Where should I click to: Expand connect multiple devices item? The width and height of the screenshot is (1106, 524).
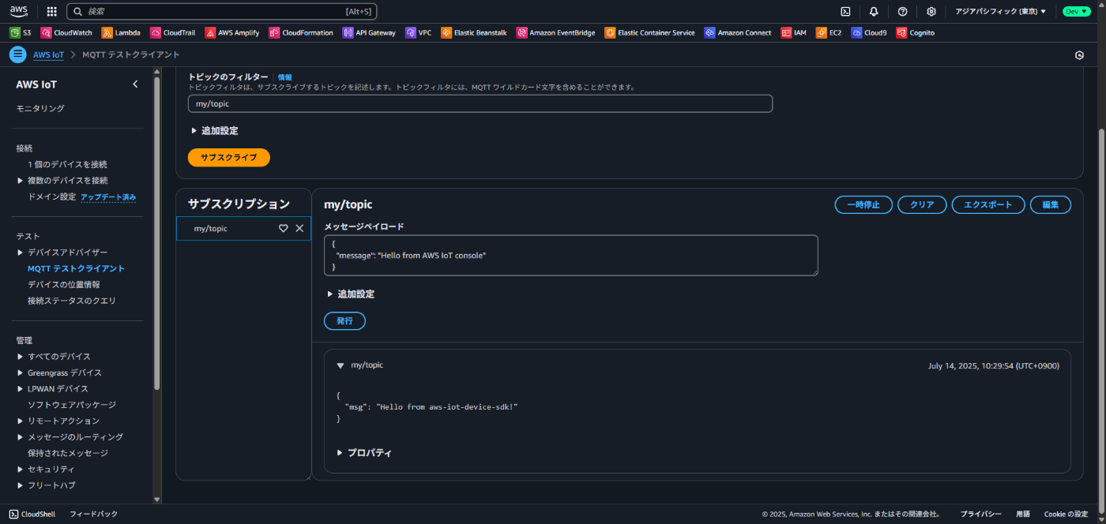[21, 181]
